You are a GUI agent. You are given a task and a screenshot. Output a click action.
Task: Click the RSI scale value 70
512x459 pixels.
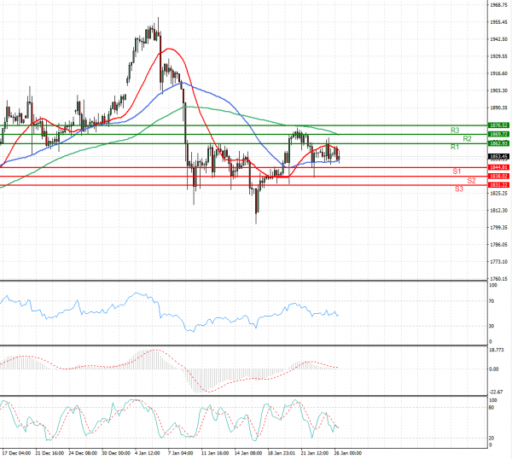tap(492, 301)
